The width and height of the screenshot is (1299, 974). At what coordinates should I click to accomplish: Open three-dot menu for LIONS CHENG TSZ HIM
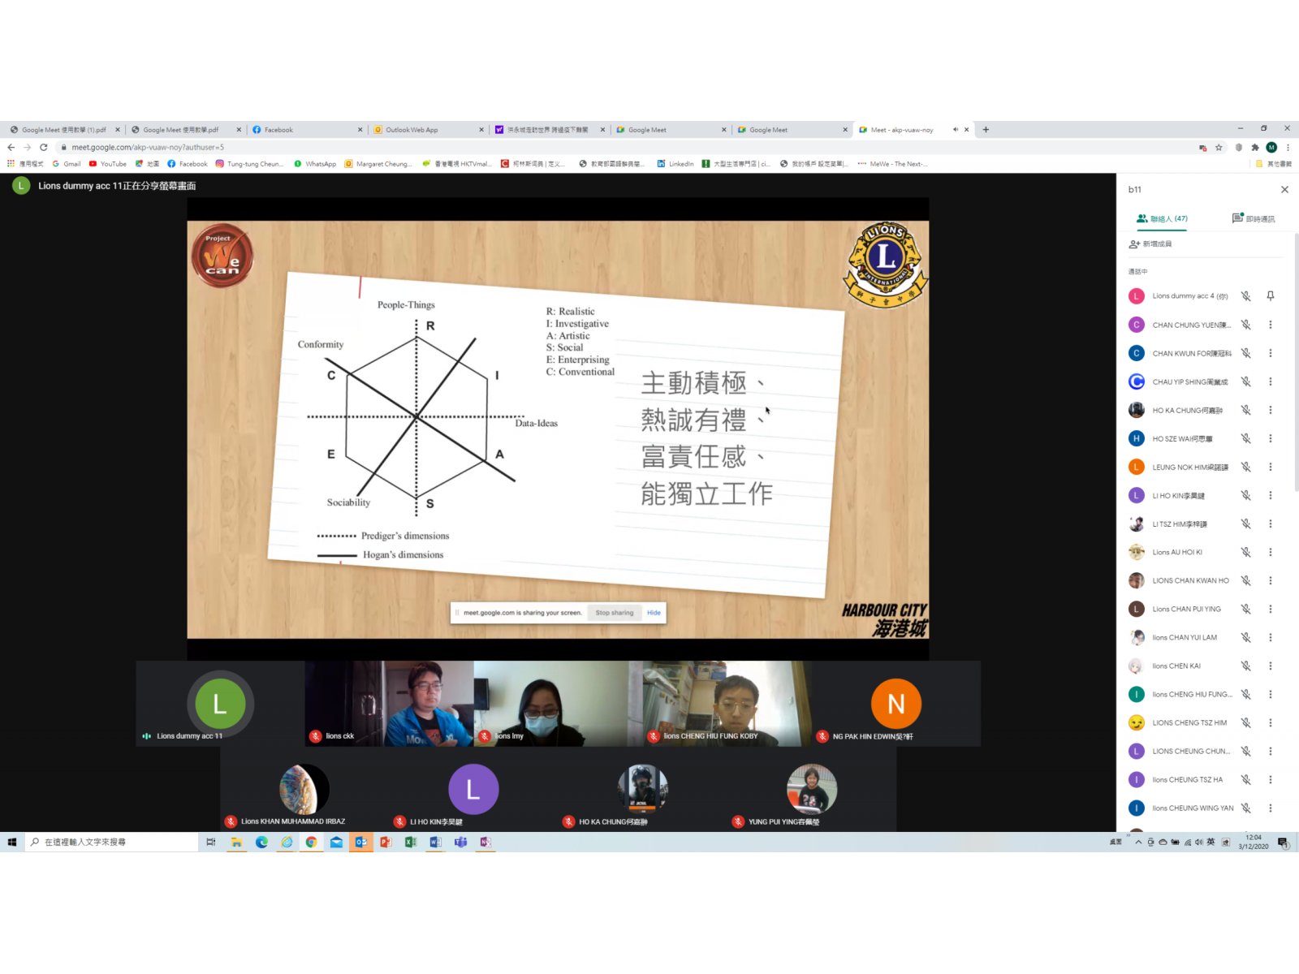(x=1271, y=722)
